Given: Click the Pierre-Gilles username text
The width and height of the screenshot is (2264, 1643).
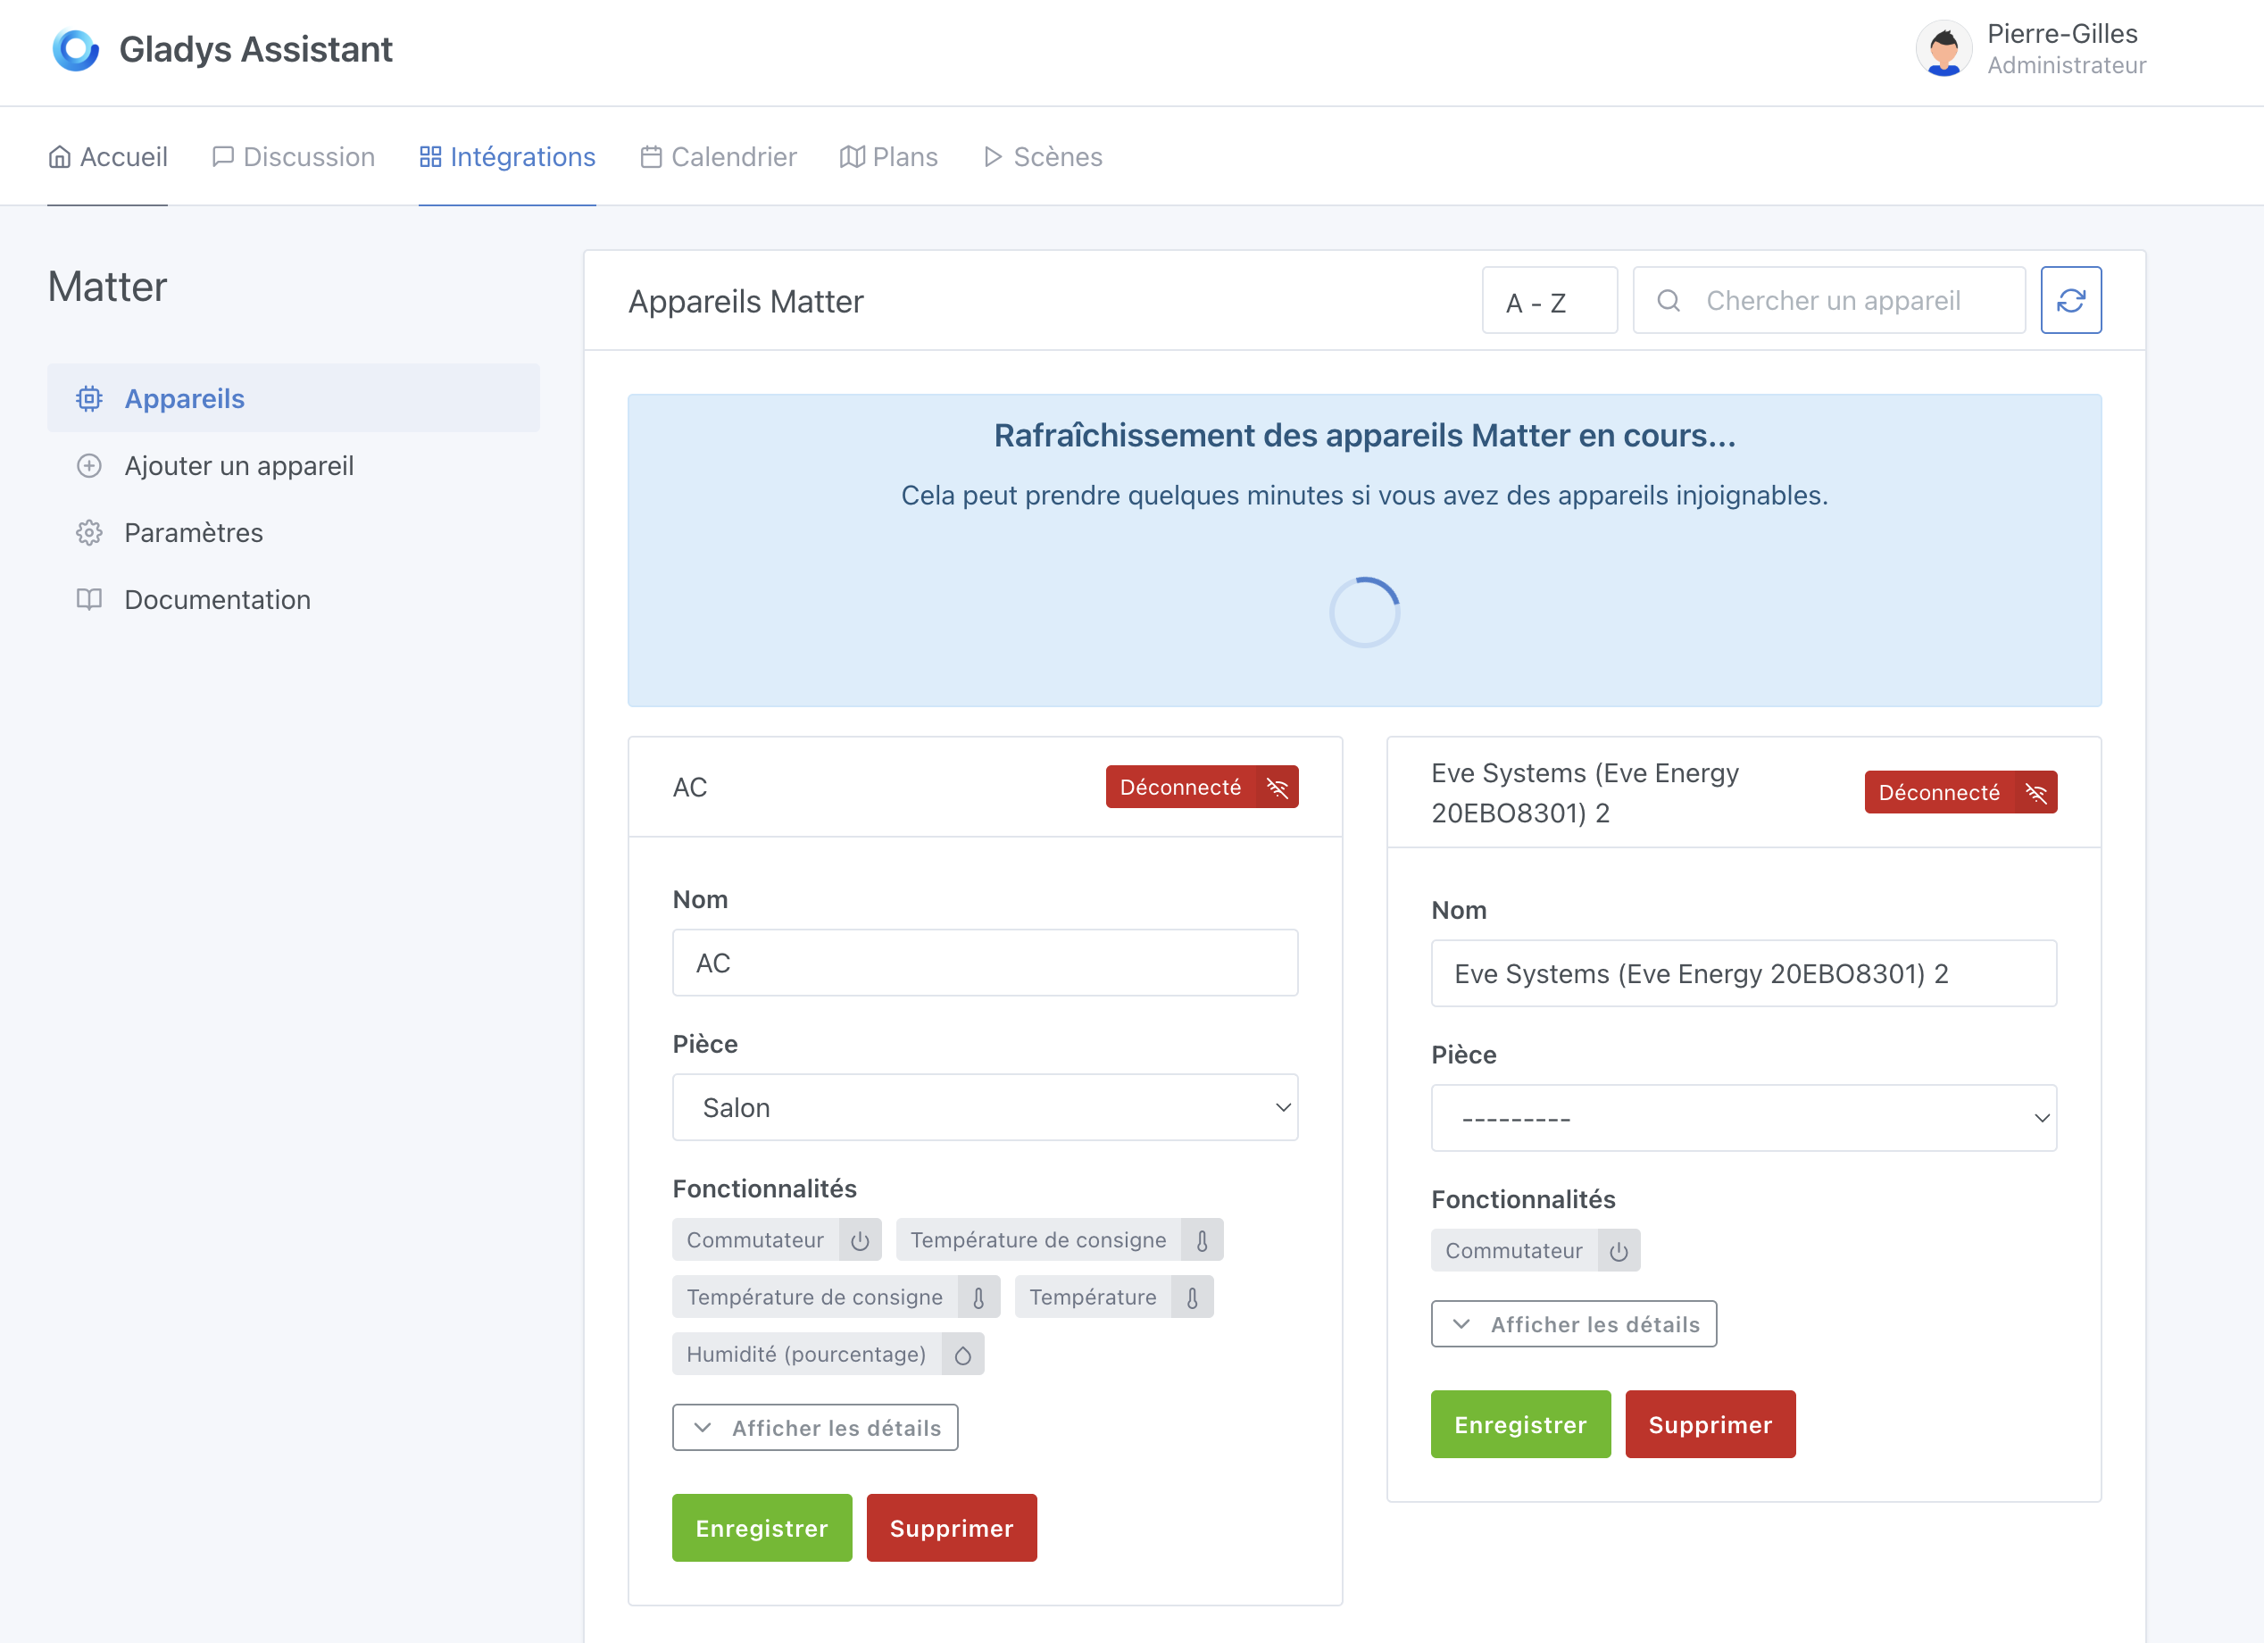Looking at the screenshot, I should pyautogui.click(x=2061, y=34).
